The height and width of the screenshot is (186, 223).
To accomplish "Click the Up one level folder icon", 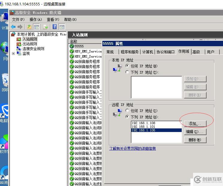I will click(29, 27).
